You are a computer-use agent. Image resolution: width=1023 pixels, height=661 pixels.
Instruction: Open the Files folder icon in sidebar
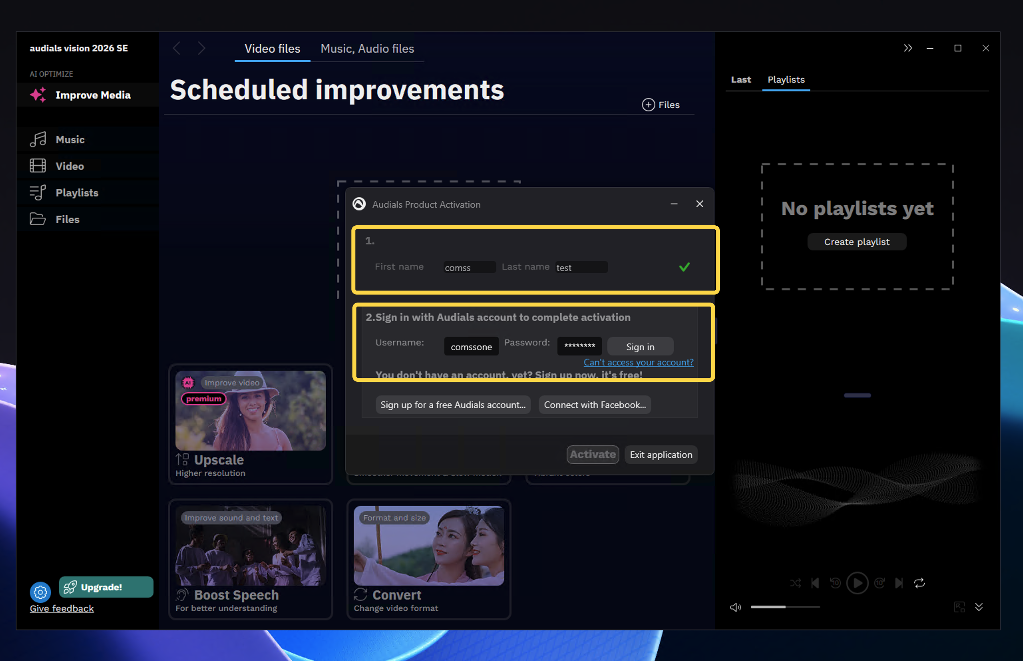[38, 219]
